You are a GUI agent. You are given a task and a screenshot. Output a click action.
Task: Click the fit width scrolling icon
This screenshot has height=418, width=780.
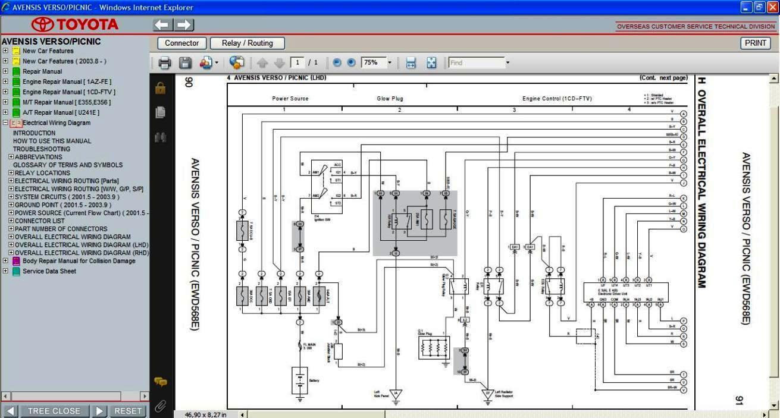(411, 62)
